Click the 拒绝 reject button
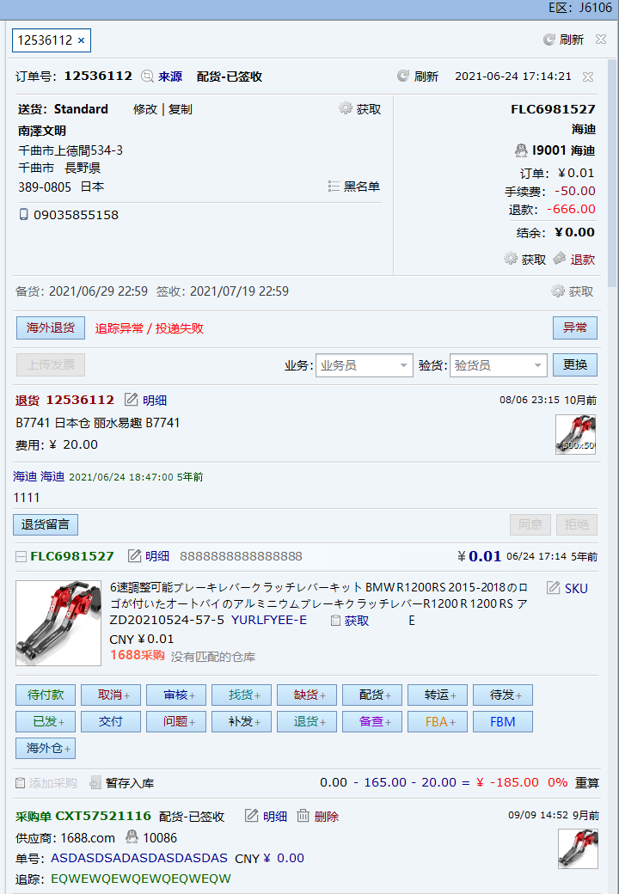Image resolution: width=619 pixels, height=894 pixels. pyautogui.click(x=576, y=524)
